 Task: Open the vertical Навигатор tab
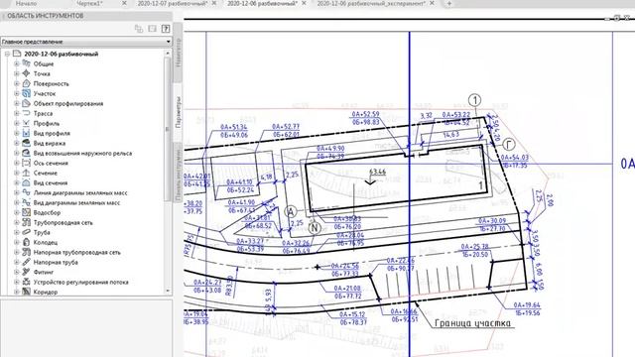(179, 53)
